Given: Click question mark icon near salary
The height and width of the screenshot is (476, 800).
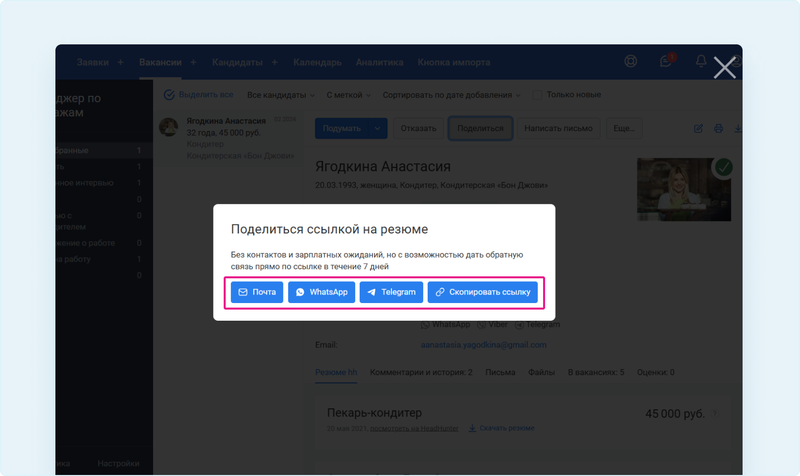Looking at the screenshot, I should tap(714, 413).
